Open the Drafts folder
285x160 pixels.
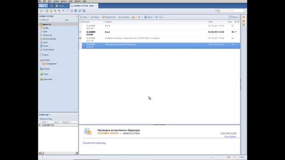point(45,28)
